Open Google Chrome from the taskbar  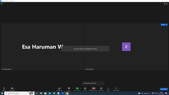(x=54, y=93)
